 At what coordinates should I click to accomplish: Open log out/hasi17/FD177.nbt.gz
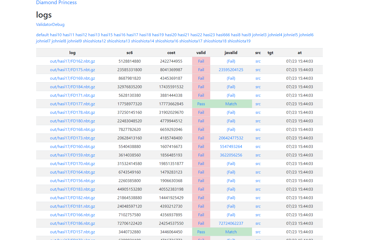(73, 104)
